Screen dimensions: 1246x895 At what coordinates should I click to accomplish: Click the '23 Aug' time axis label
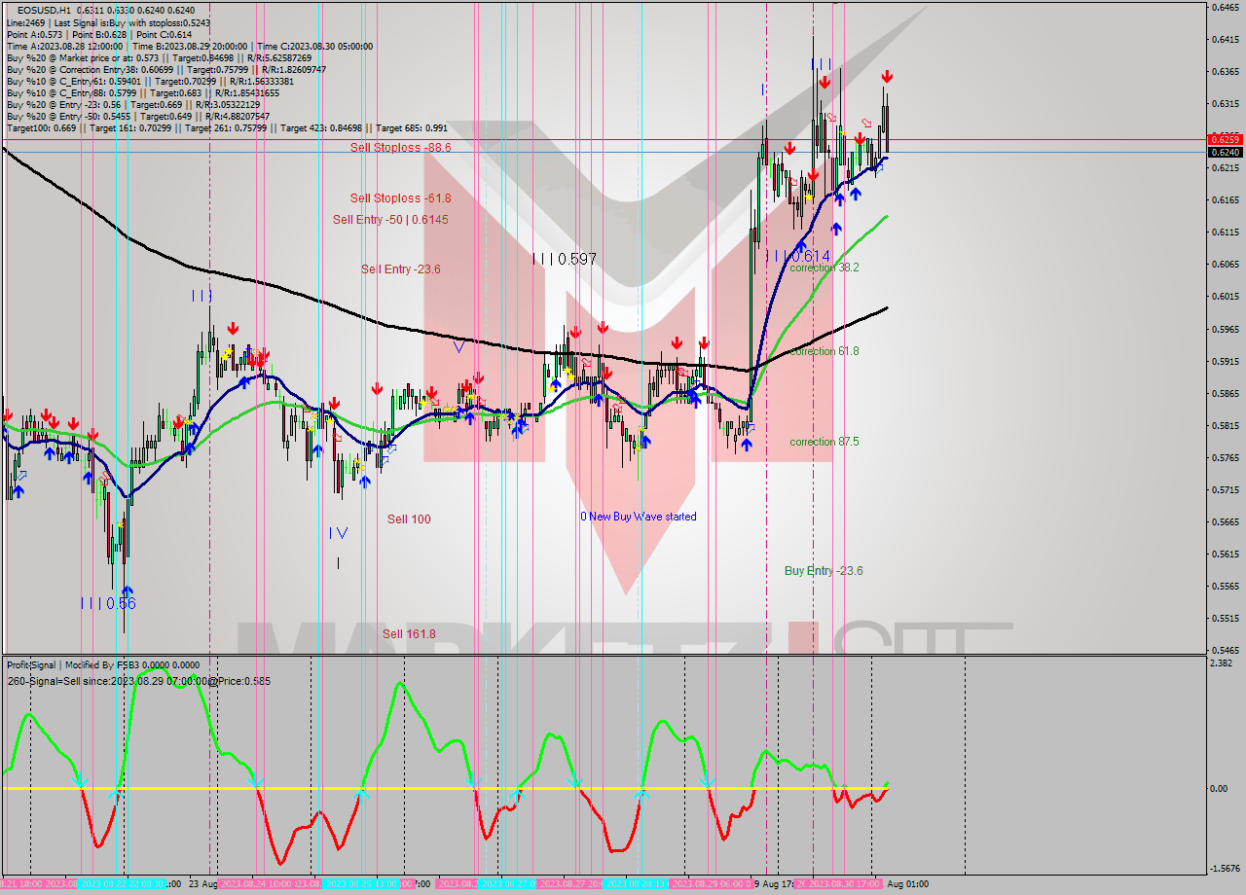202,884
